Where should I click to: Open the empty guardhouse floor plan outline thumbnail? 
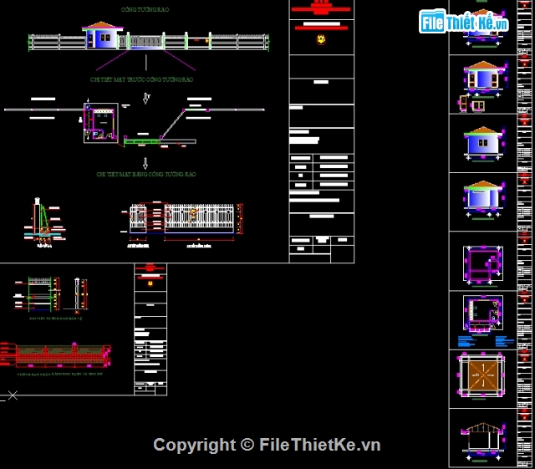point(483,264)
